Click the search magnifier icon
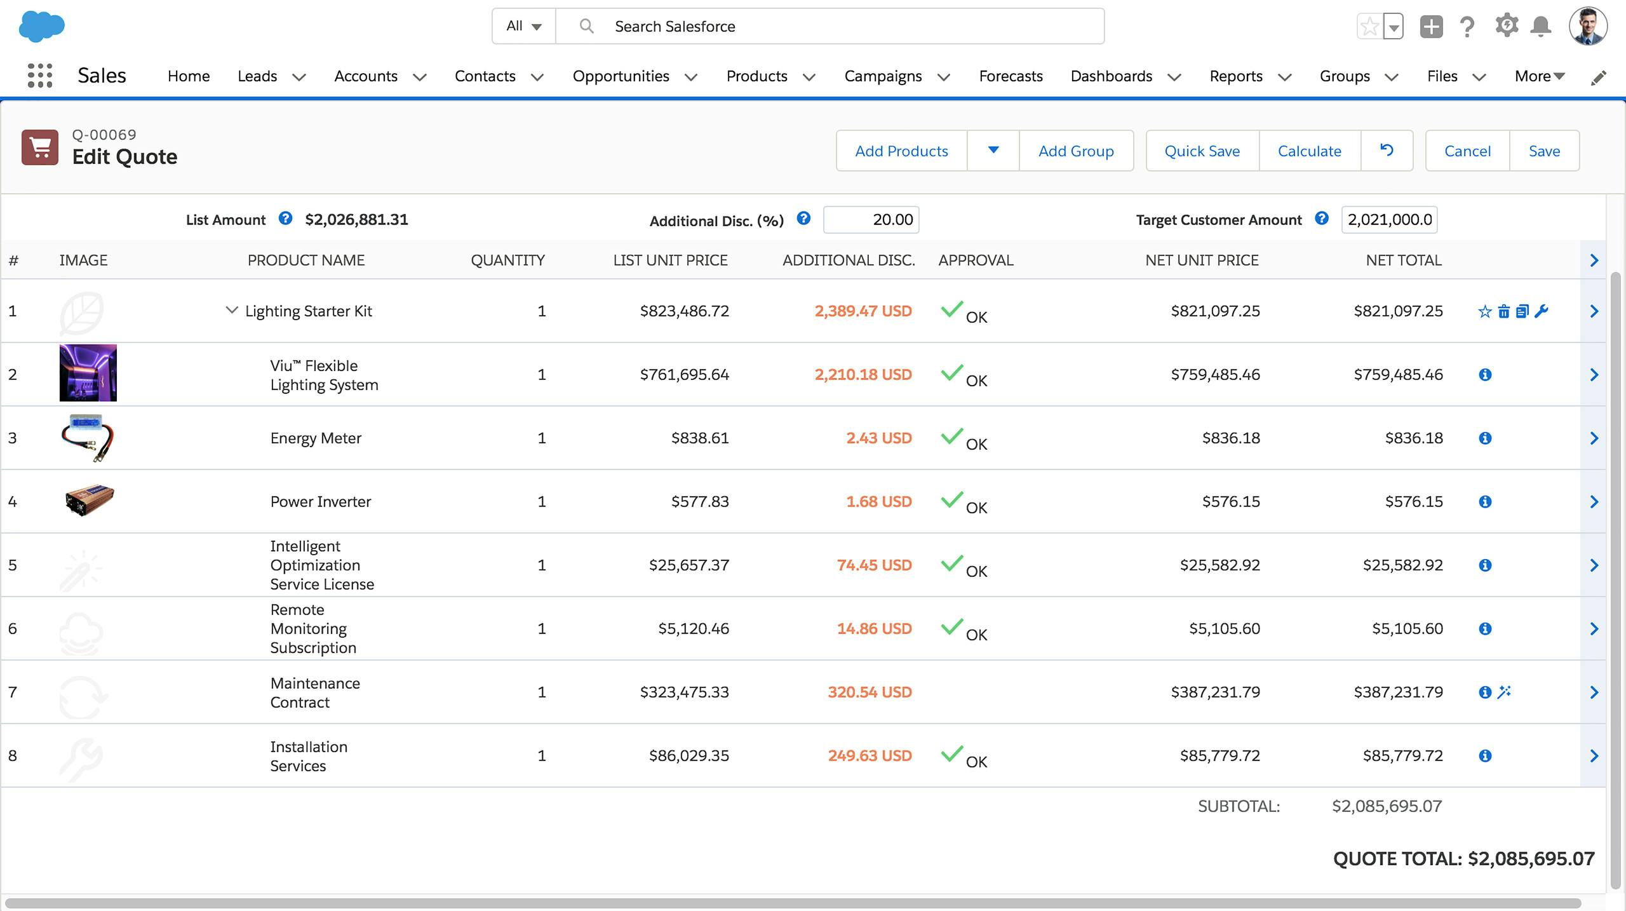 (x=586, y=26)
